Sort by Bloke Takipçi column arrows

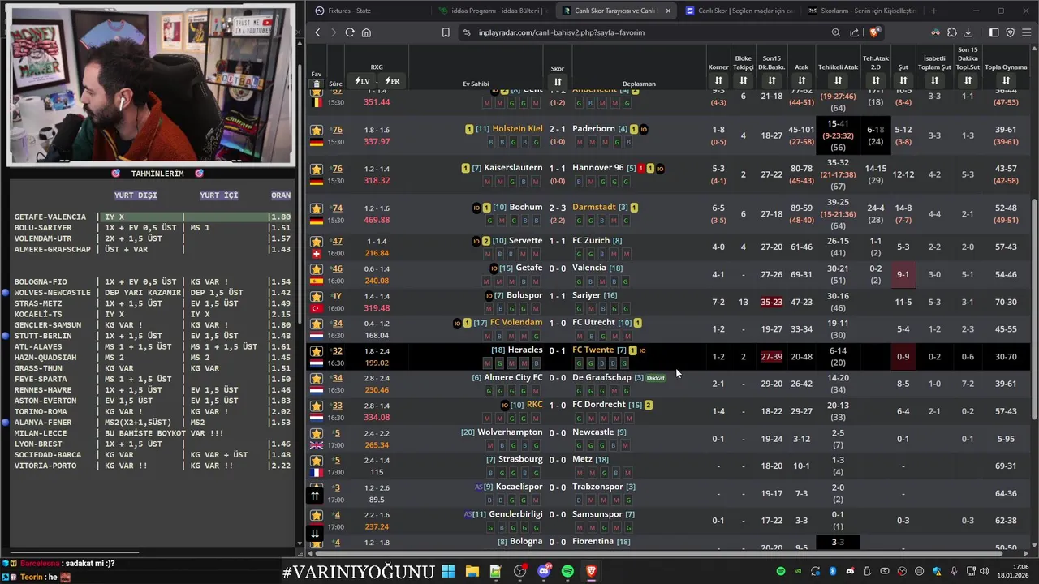pyautogui.click(x=743, y=80)
